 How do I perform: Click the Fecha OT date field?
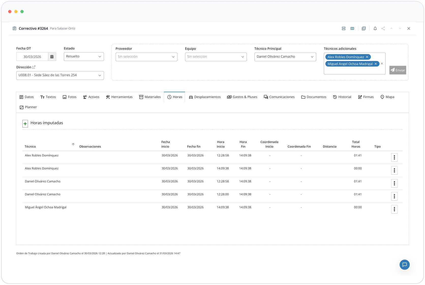(32, 57)
